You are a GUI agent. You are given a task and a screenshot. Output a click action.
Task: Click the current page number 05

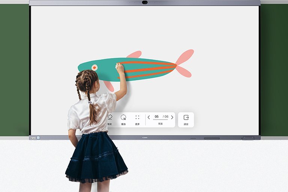(x=157, y=117)
